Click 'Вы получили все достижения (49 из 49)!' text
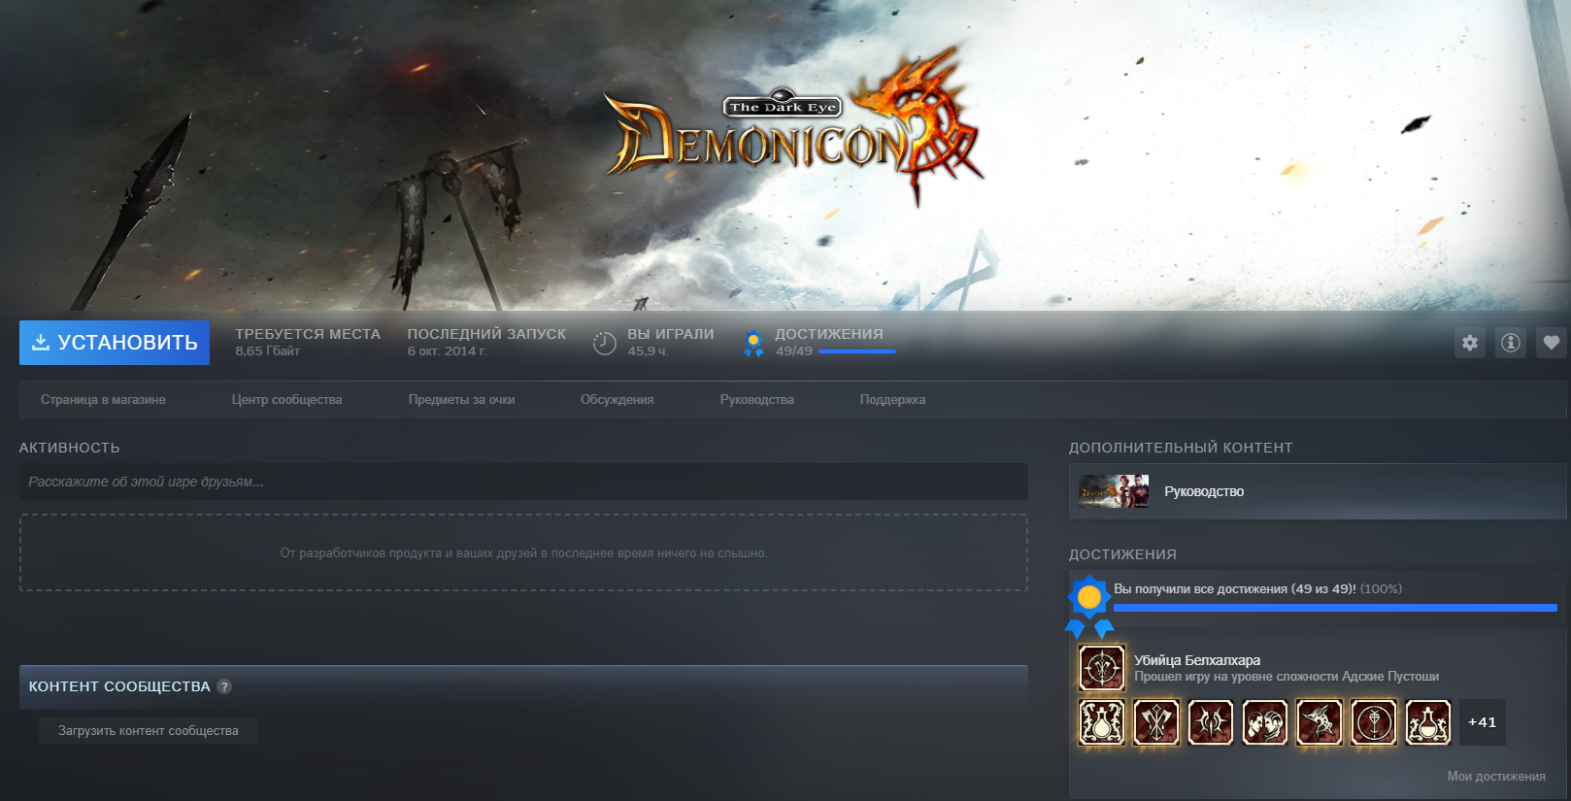Viewport: 1571px width, 801px height. (x=1235, y=589)
